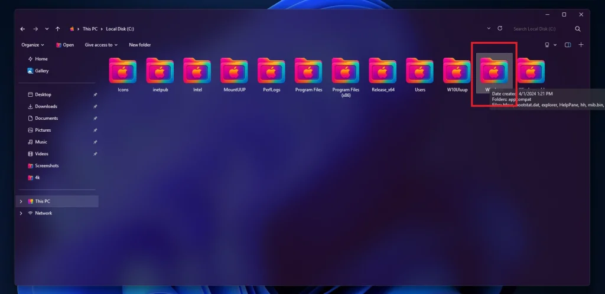Select This PC in the address breadcrumb
Viewport: 605px width, 294px height.
90,29
